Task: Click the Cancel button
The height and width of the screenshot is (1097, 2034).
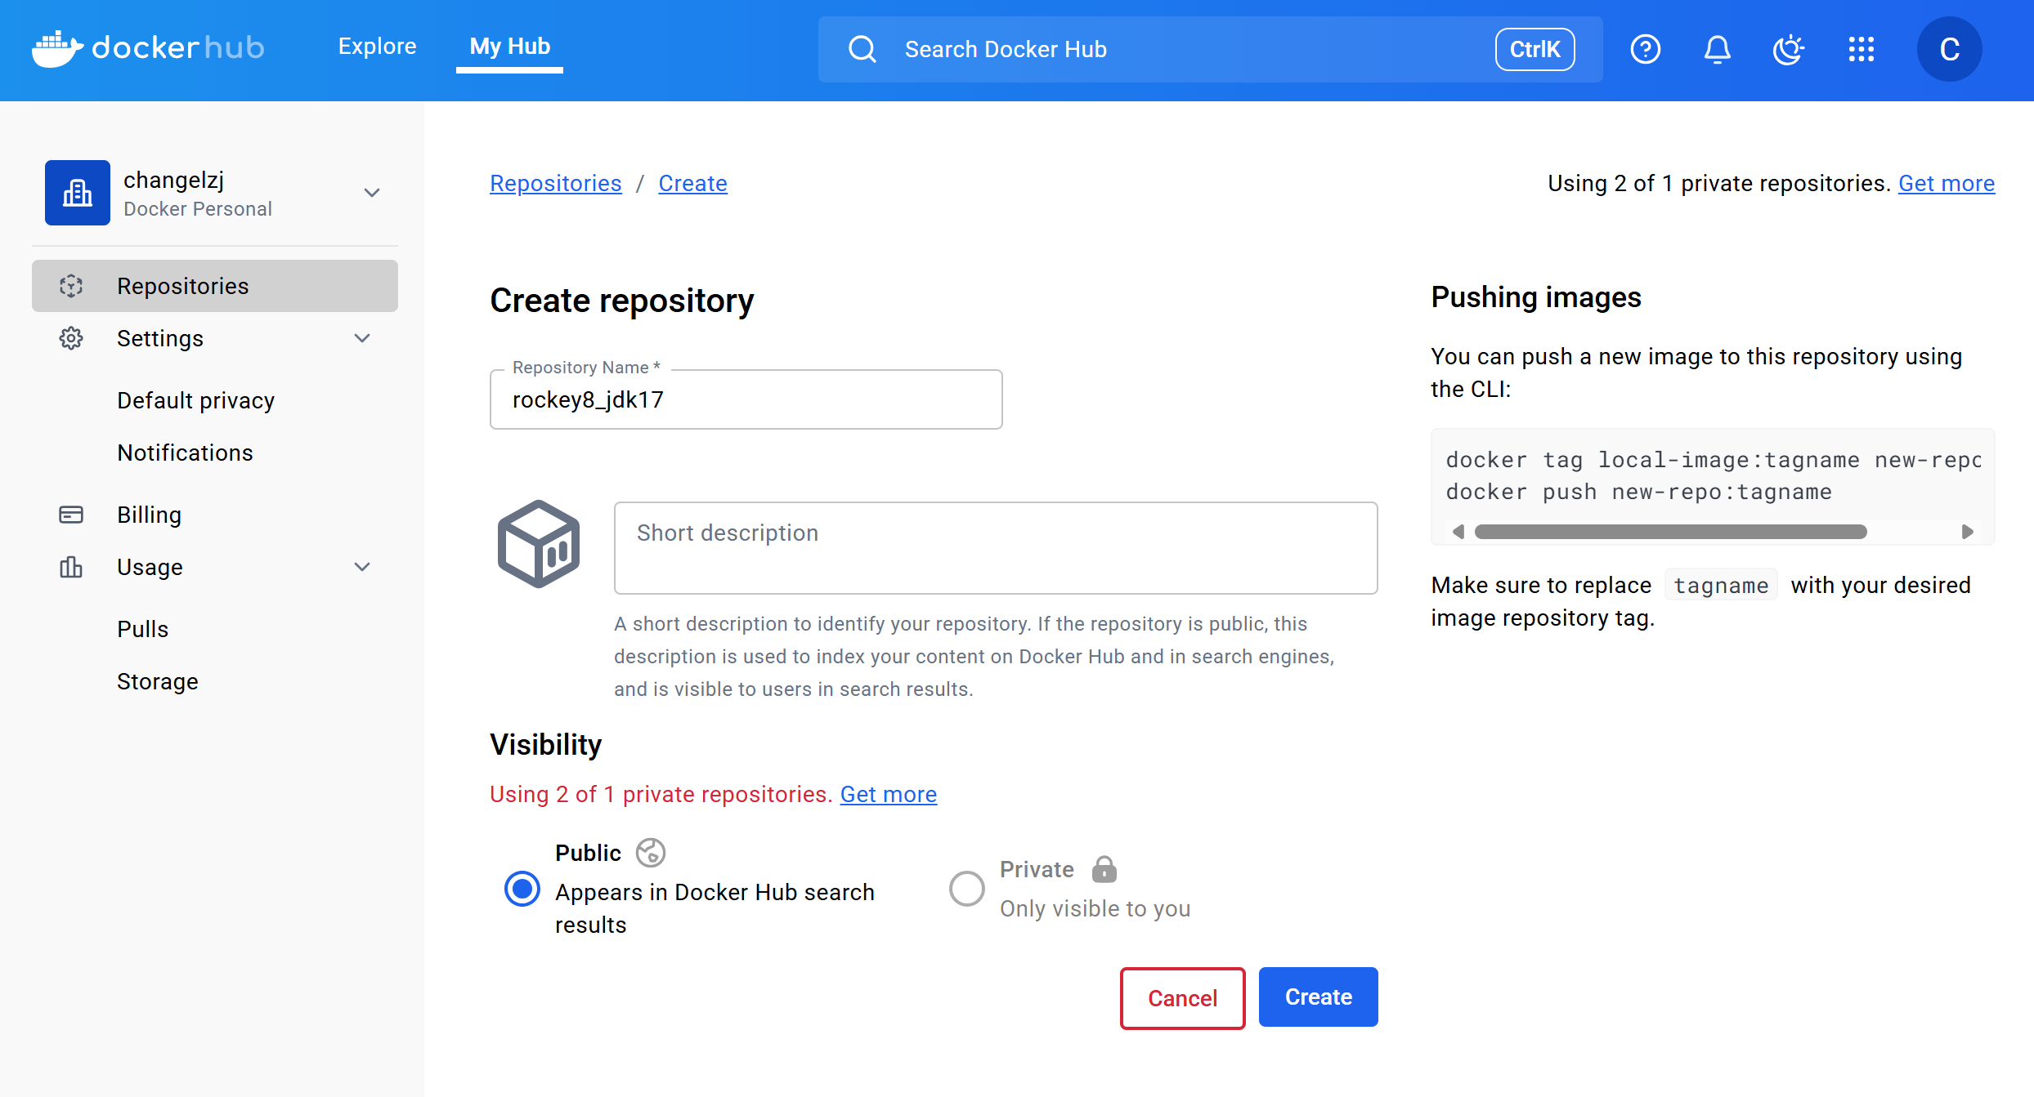Action: (1182, 998)
